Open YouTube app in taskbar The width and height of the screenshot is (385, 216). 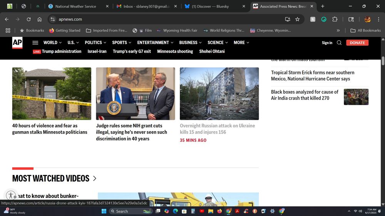[202, 211]
